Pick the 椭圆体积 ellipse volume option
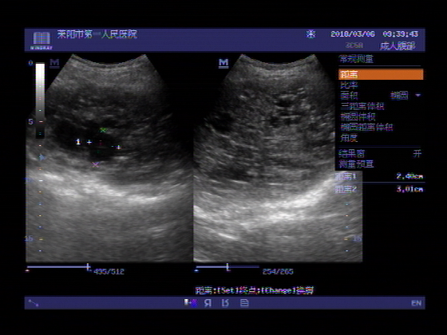 tap(358, 116)
